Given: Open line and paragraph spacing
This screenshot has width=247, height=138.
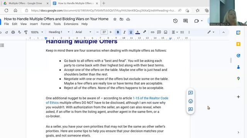Looking at the screenshot, I should click(182, 32).
